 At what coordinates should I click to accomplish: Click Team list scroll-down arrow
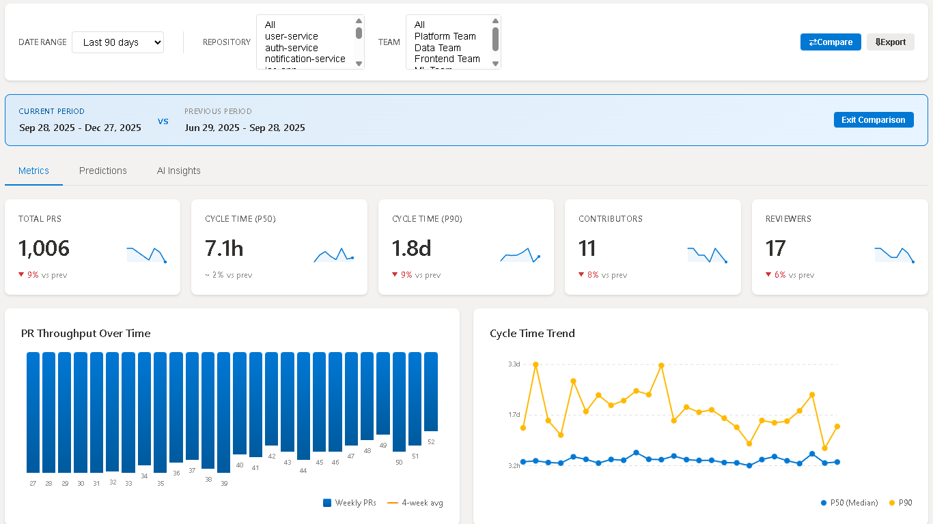(496, 63)
